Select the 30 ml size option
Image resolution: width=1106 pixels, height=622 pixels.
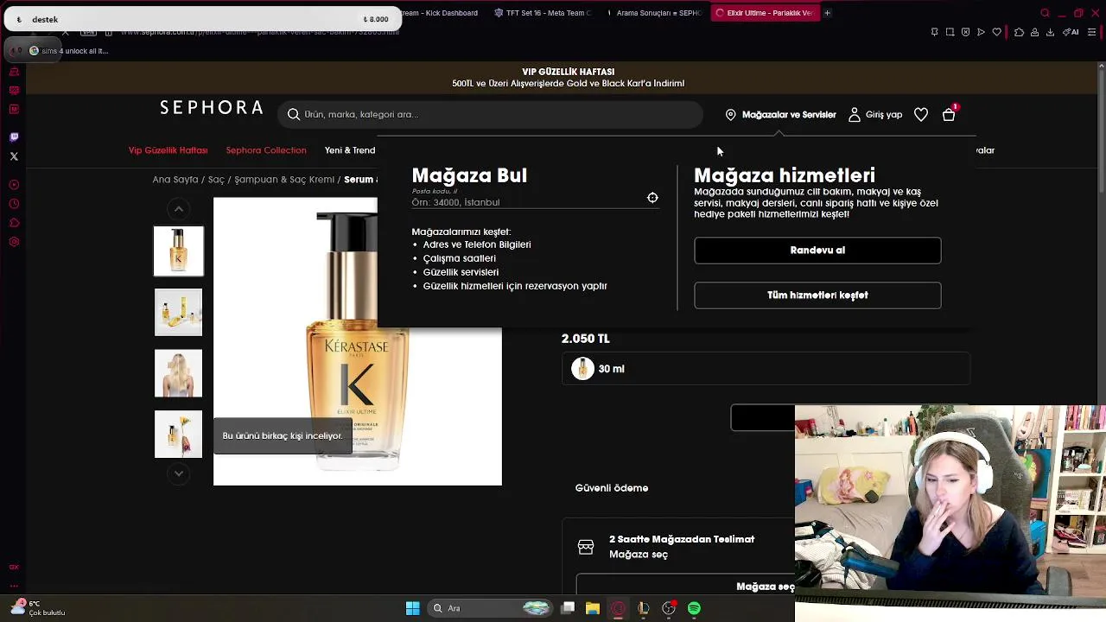click(766, 369)
